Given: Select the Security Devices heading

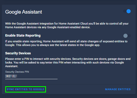Looking at the screenshot, I should 18,53.
